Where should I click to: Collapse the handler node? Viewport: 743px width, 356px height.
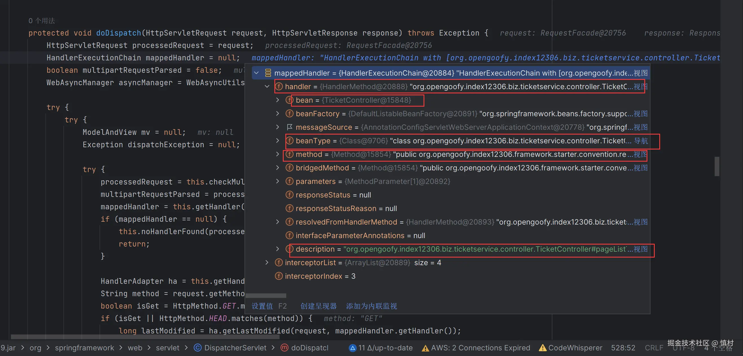coord(267,87)
